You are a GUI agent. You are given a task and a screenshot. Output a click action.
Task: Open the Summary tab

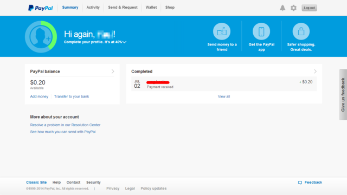click(70, 8)
